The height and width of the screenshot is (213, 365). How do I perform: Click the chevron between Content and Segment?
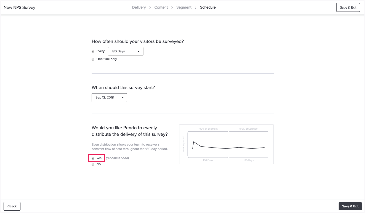point(172,8)
